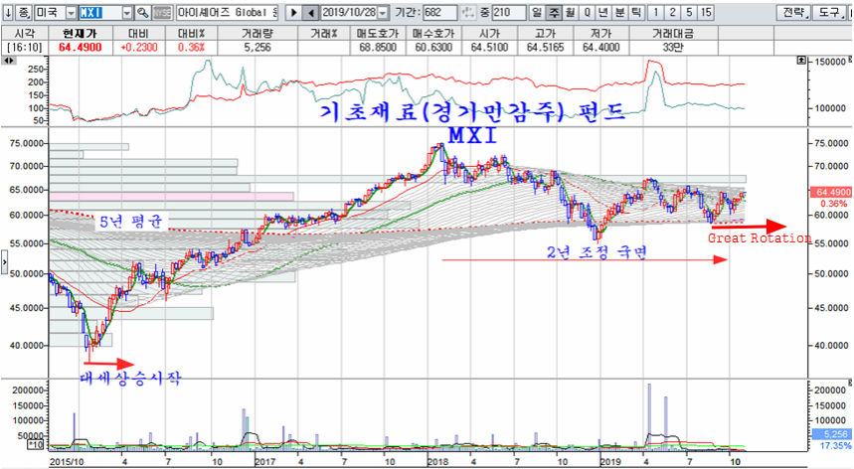854x469 pixels.
Task: Open the date picker dropdown arrow
Action: 383,13
